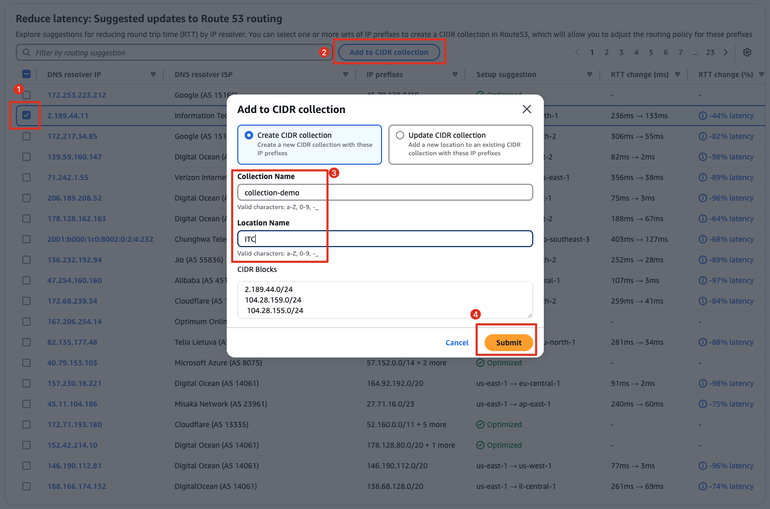
Task: Click info icon beside -75% latency
Action: click(x=702, y=404)
